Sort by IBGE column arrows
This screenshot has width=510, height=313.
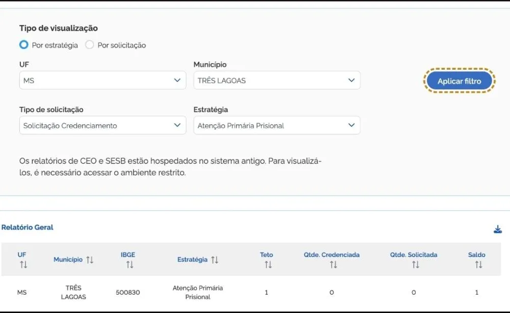click(130, 265)
